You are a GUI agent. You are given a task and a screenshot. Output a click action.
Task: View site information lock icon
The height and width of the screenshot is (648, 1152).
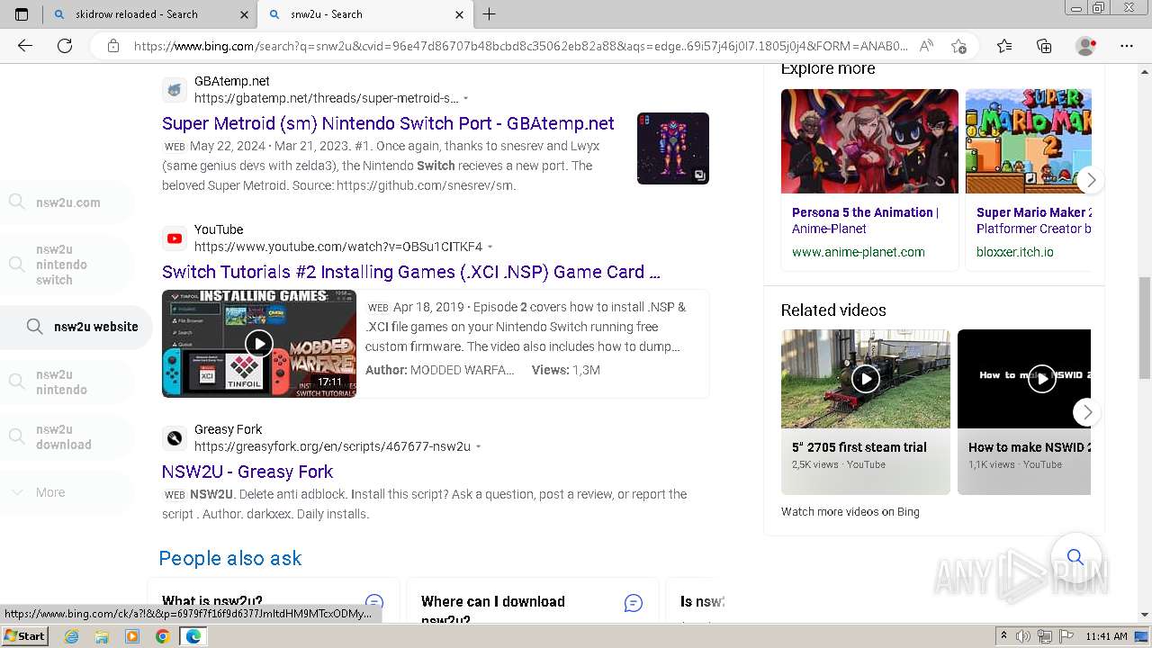pyautogui.click(x=112, y=46)
